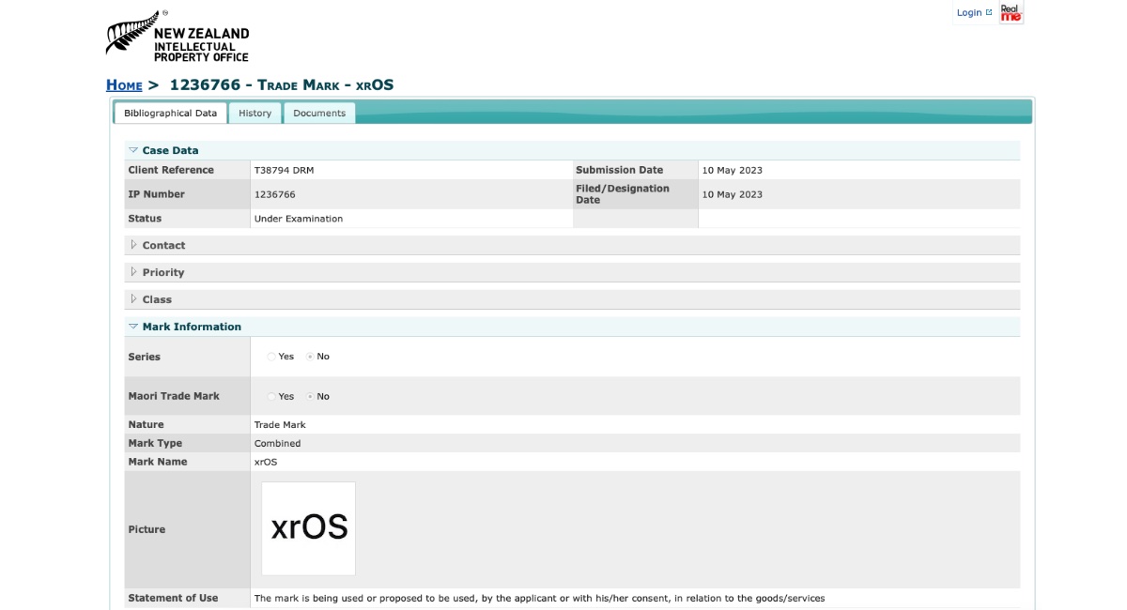The height and width of the screenshot is (610, 1127).
Task: Click the RealMe login icon
Action: tap(1010, 12)
